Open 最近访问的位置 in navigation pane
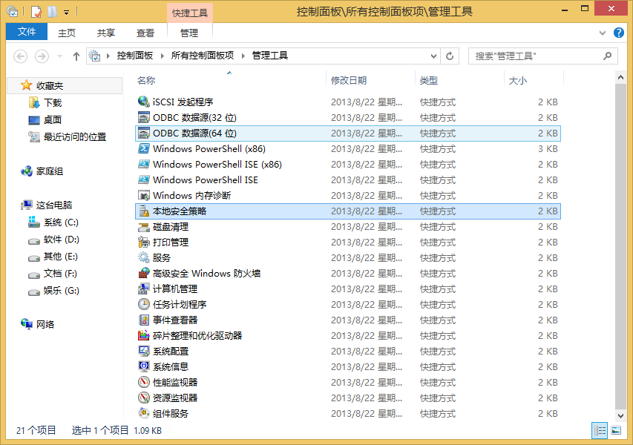Image resolution: width=633 pixels, height=445 pixels. [75, 136]
